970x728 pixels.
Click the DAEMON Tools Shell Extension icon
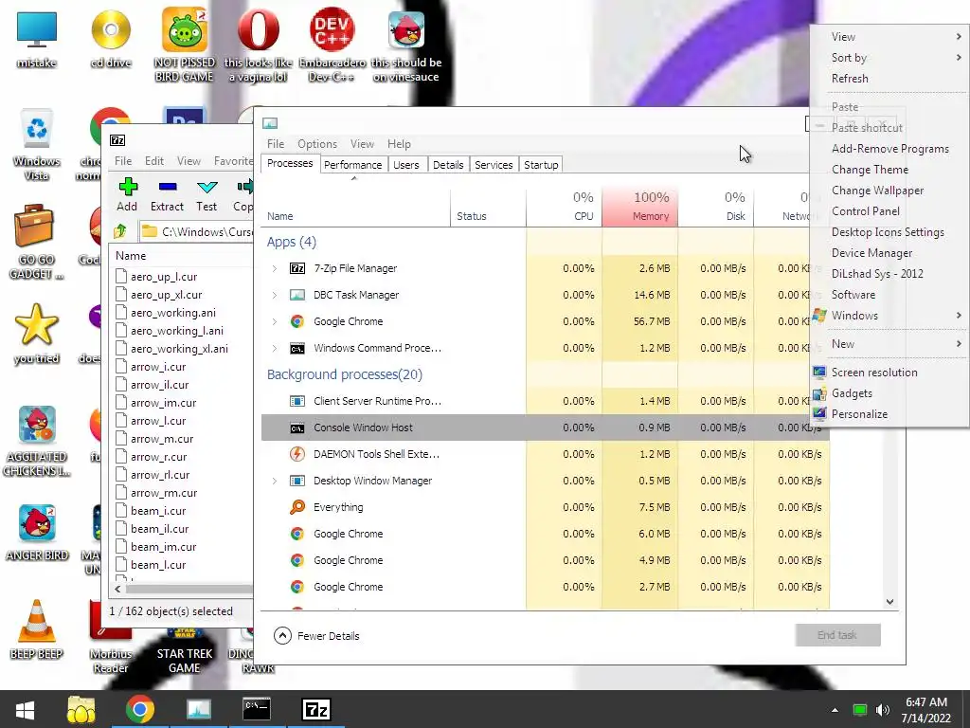pos(296,454)
